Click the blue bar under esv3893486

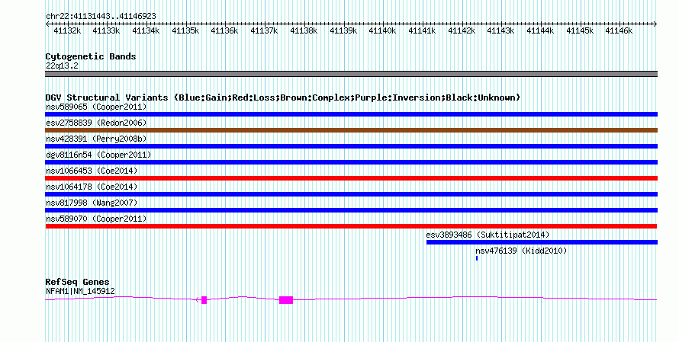tap(542, 242)
